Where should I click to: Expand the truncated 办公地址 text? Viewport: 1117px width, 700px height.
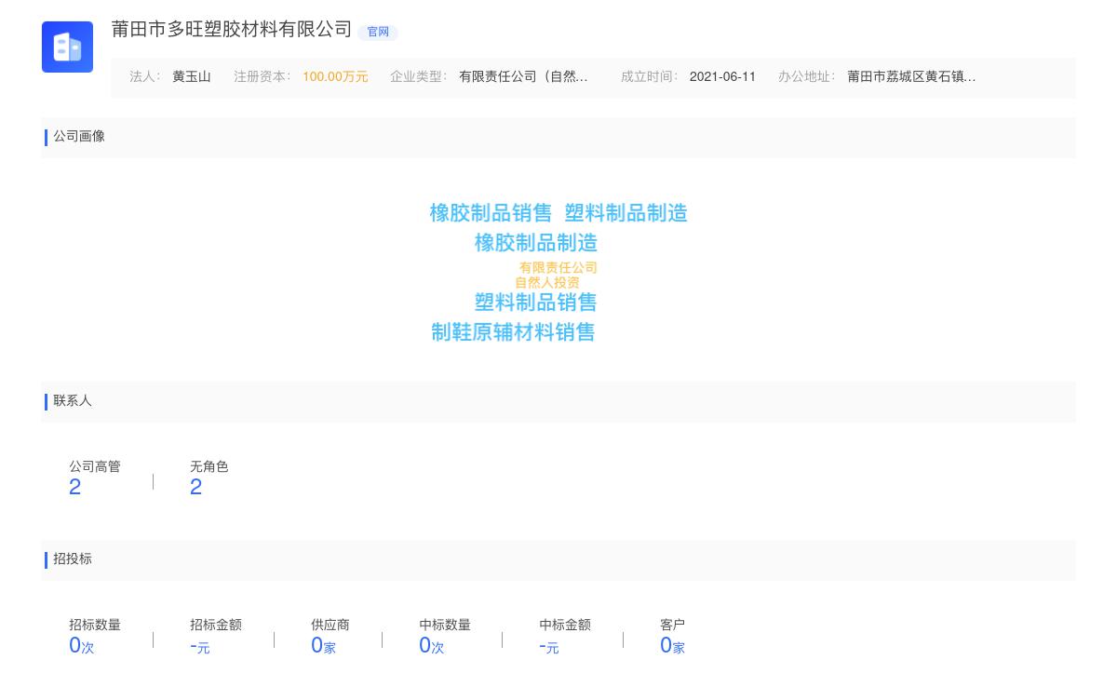(911, 76)
